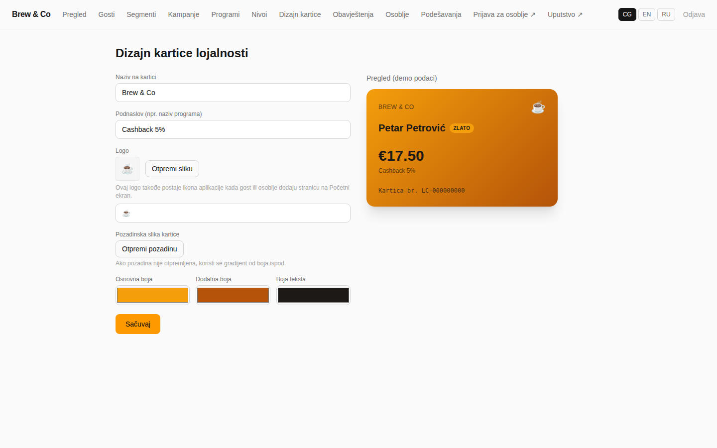Screen dimensions: 717x448
Task: Navigate to Segmenti
Action: (x=141, y=14)
